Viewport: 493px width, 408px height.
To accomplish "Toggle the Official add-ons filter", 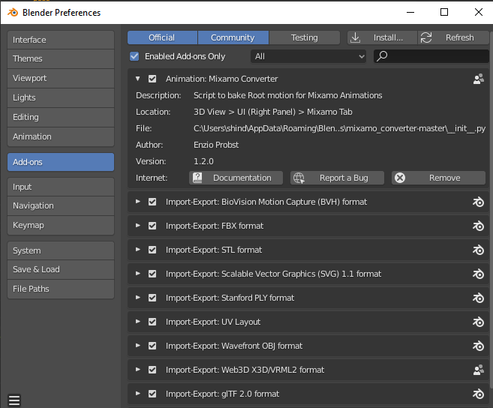I will (162, 37).
